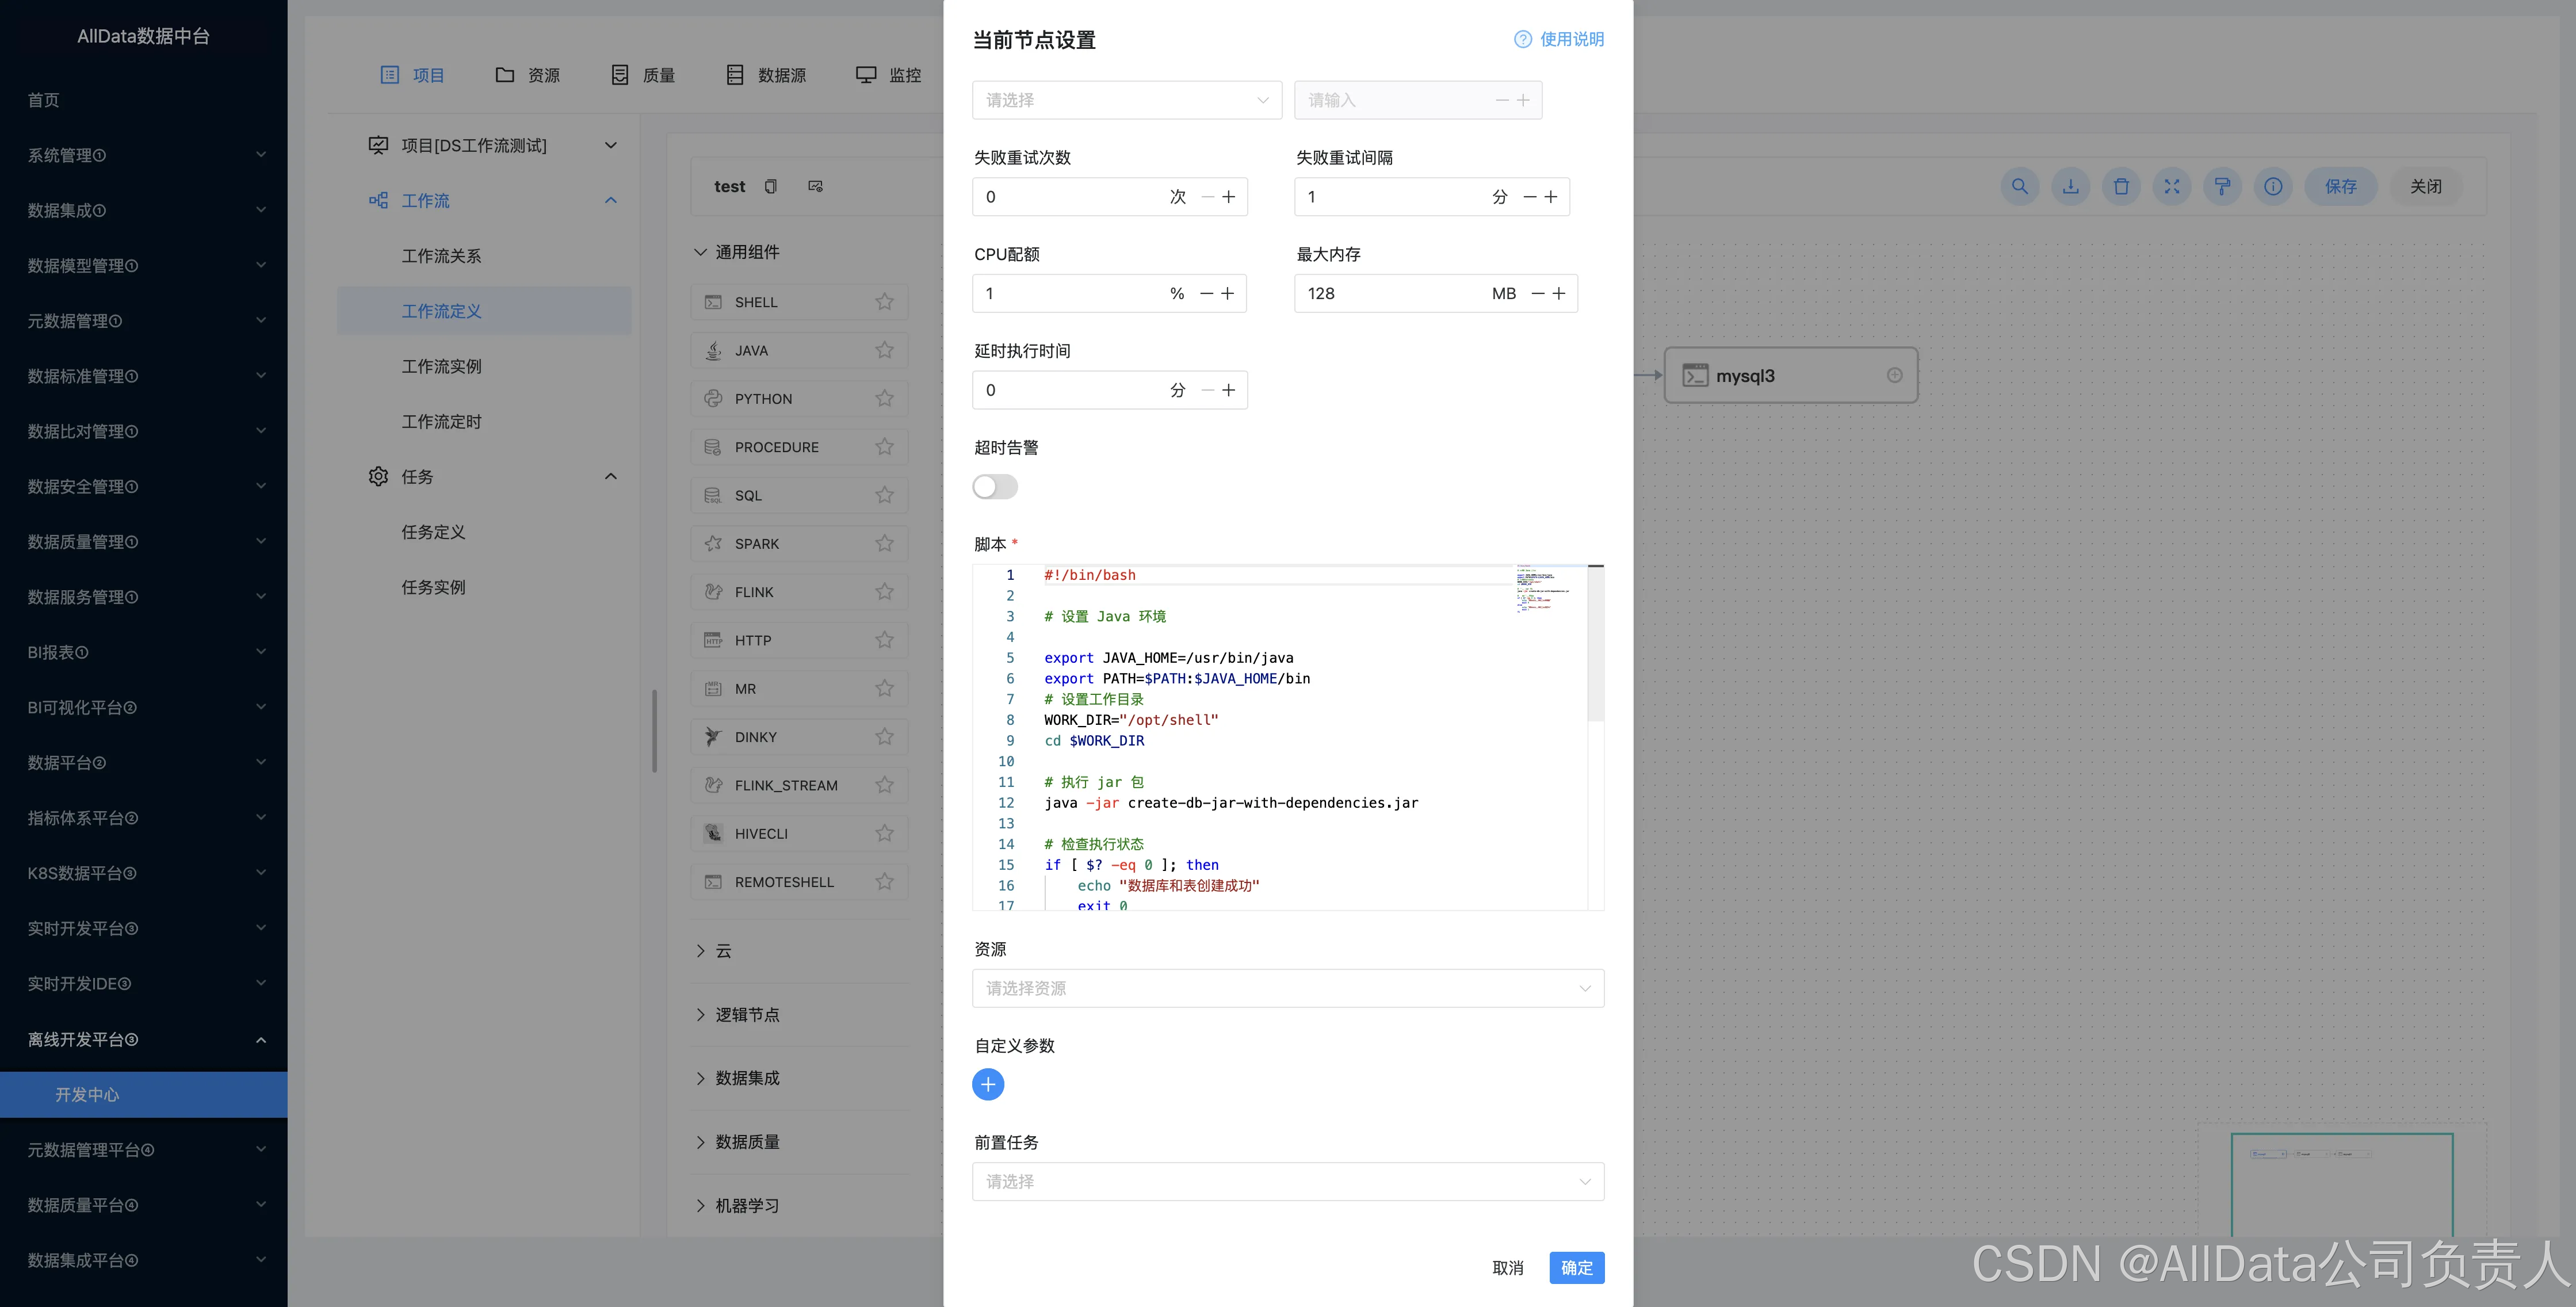Switch to the 数据源 tab
Screen dimensions: 2576x1307
(x=766, y=75)
